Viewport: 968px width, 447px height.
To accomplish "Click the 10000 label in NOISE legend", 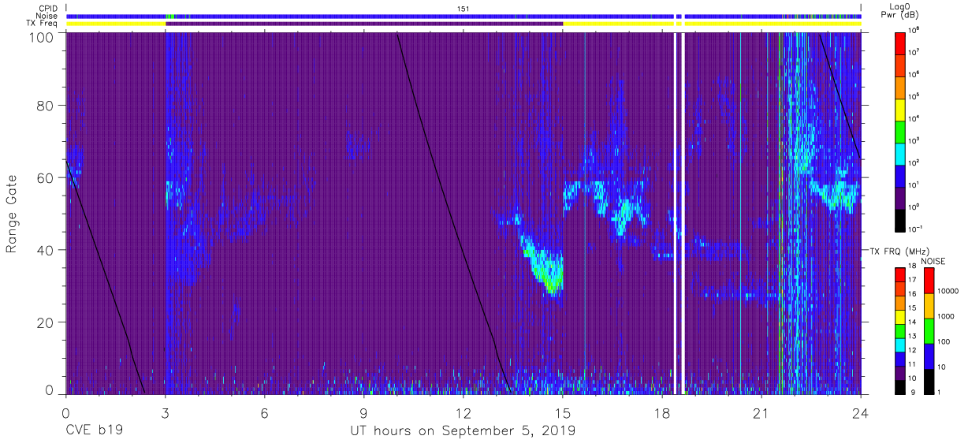I will tap(947, 291).
